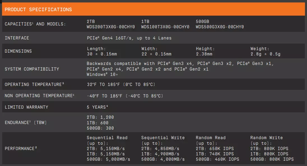Select the 500GB model number WDS500G3X0G-00CHY0
The width and height of the screenshot is (307, 166).
(220, 27)
